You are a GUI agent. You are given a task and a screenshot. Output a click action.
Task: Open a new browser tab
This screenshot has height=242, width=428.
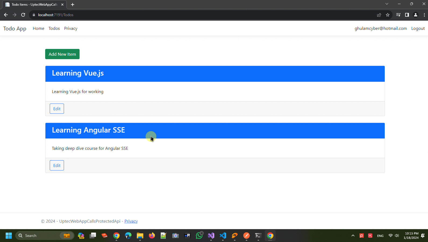73,5
